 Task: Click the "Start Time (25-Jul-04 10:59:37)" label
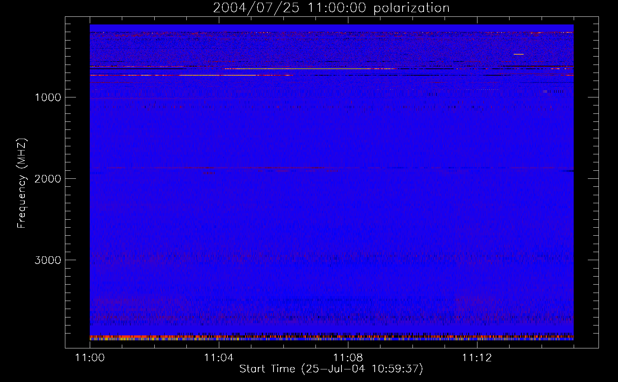331,369
